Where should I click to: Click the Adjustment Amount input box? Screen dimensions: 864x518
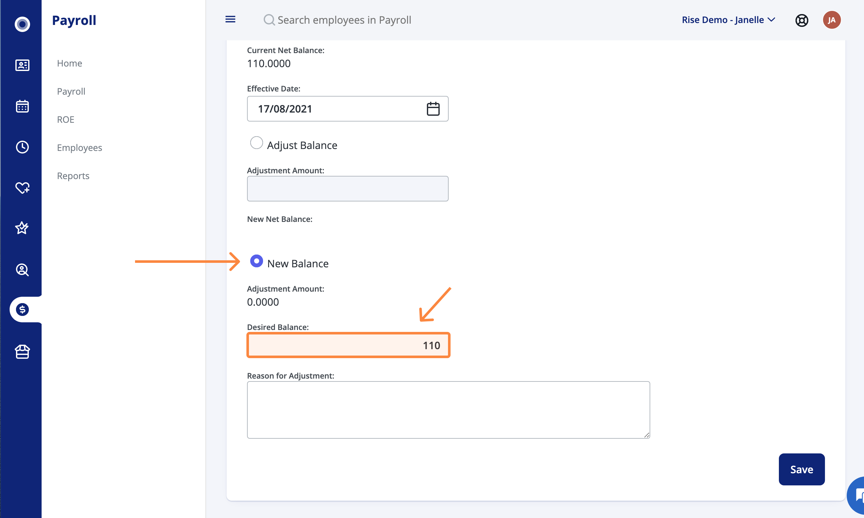[x=348, y=188]
